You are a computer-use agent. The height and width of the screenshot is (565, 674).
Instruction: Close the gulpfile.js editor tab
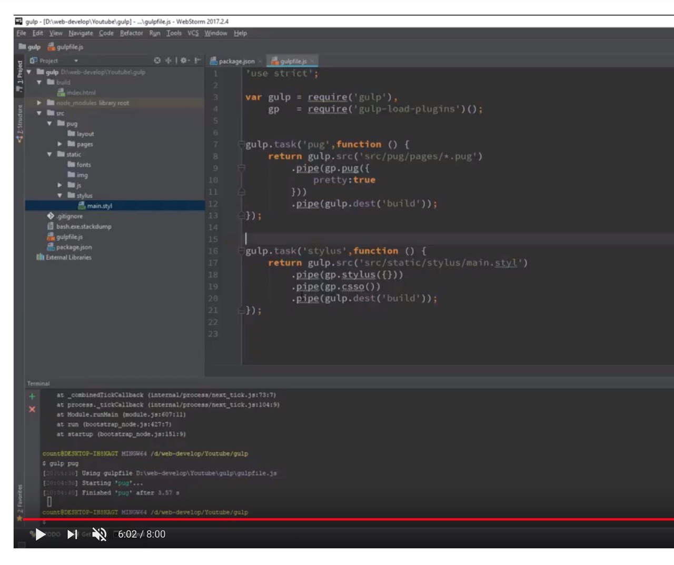(x=312, y=61)
